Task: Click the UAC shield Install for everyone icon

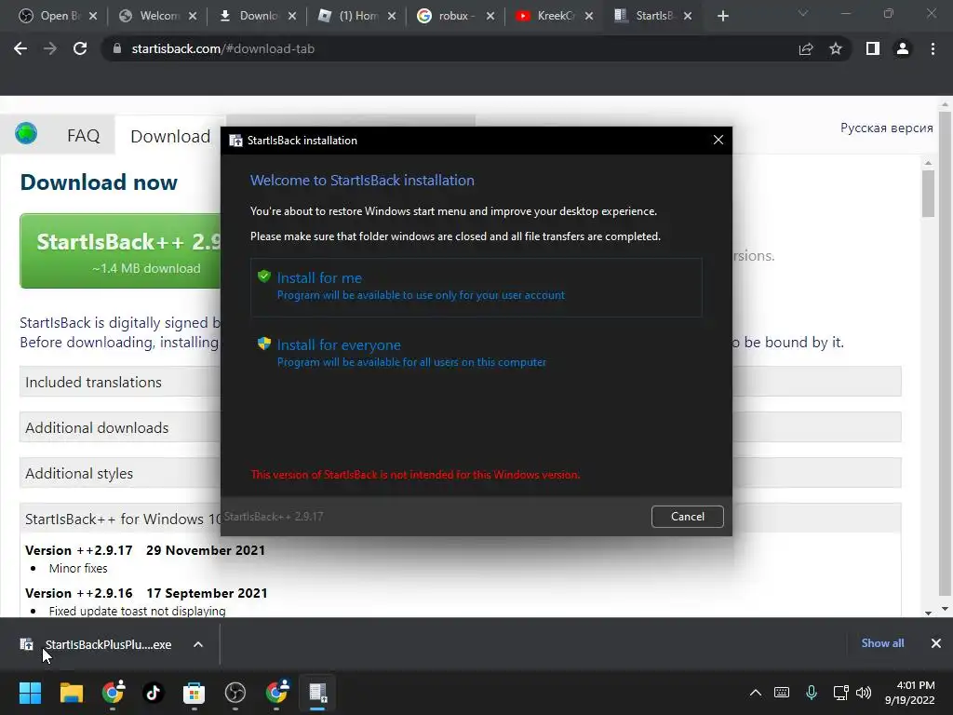Action: [263, 344]
